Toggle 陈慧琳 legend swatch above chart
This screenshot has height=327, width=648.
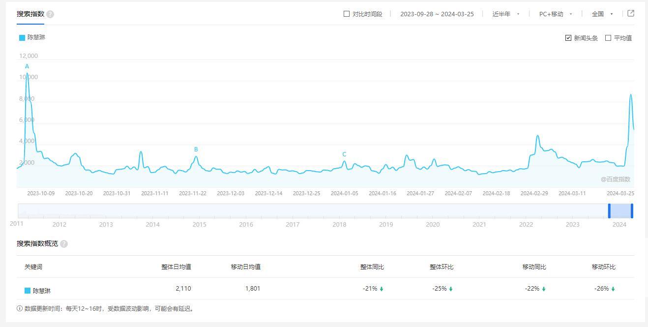[x=22, y=38]
